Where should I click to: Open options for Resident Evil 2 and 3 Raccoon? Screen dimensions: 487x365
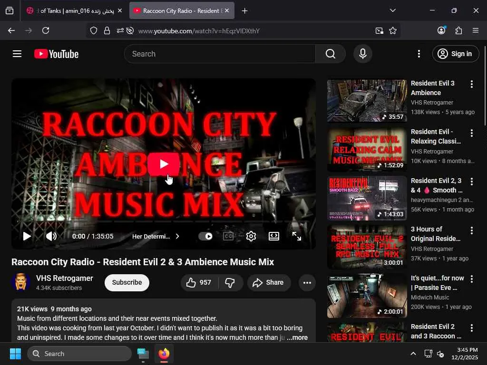471,328
